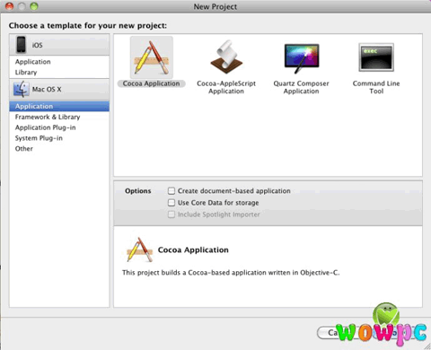Viewport: 431px width, 350px height.
Task: Select Application under the iOS section
Action: click(59, 62)
